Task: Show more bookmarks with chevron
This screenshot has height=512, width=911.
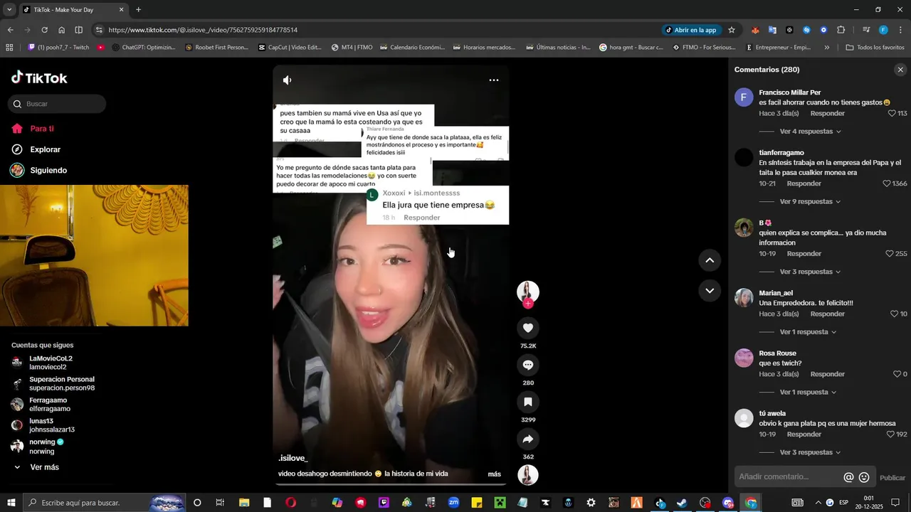Action: [826, 48]
